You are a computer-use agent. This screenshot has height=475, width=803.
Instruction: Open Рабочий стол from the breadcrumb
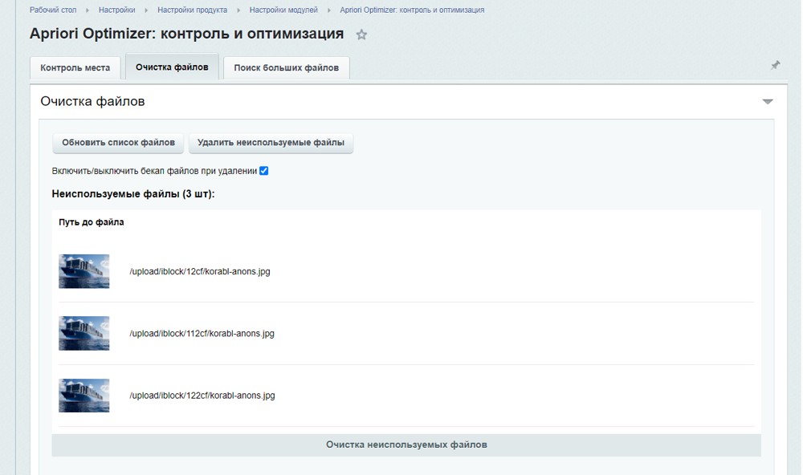tap(51, 10)
